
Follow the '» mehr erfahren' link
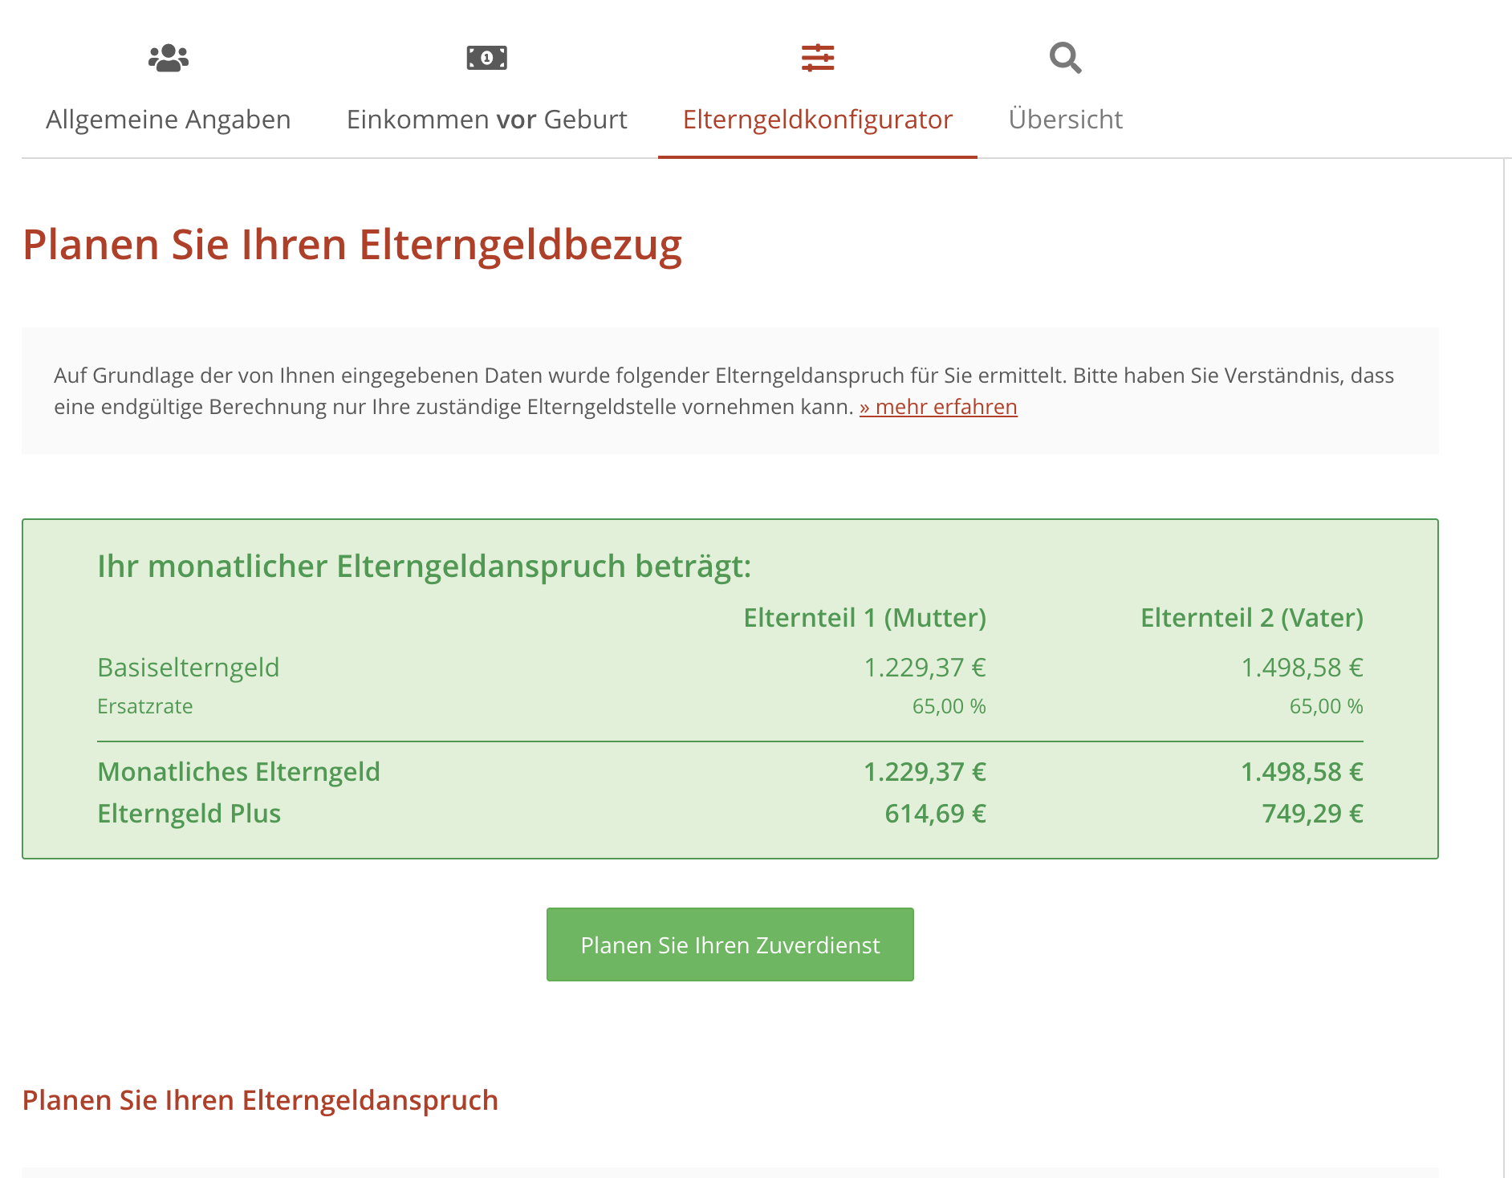[x=938, y=407]
